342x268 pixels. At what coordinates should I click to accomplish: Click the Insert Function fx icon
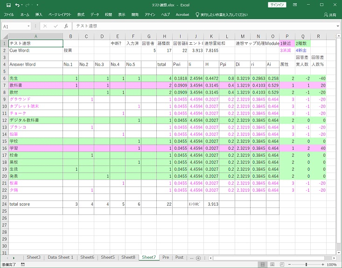[x=66, y=27]
